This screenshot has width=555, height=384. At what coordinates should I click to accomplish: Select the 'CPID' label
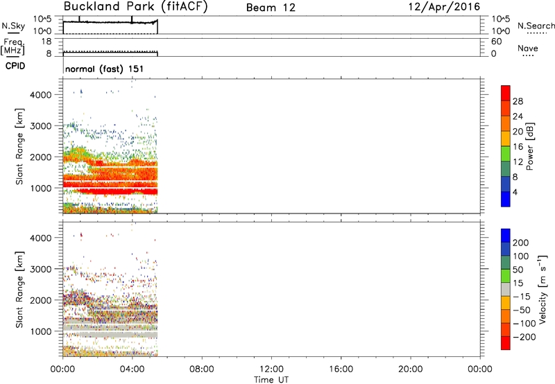tap(15, 66)
